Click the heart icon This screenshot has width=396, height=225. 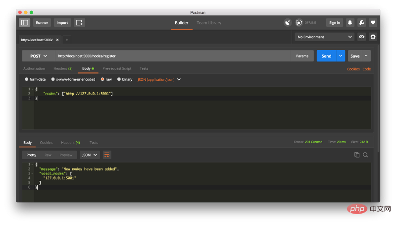373,22
